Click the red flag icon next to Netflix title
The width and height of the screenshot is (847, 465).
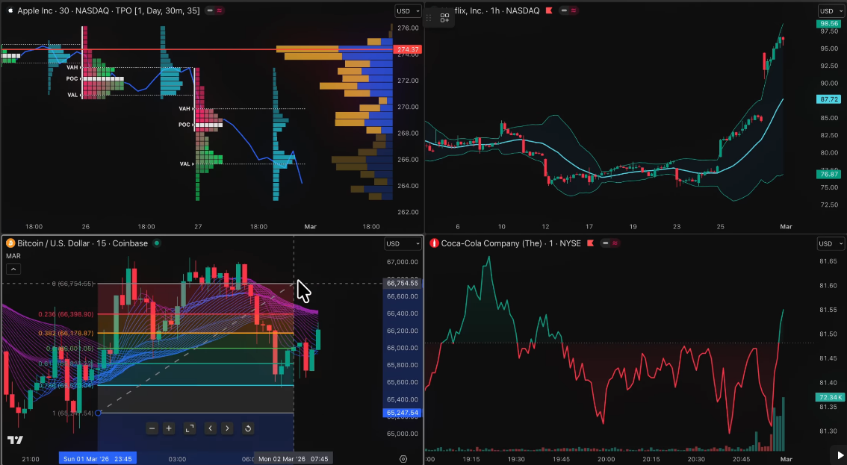coord(549,10)
